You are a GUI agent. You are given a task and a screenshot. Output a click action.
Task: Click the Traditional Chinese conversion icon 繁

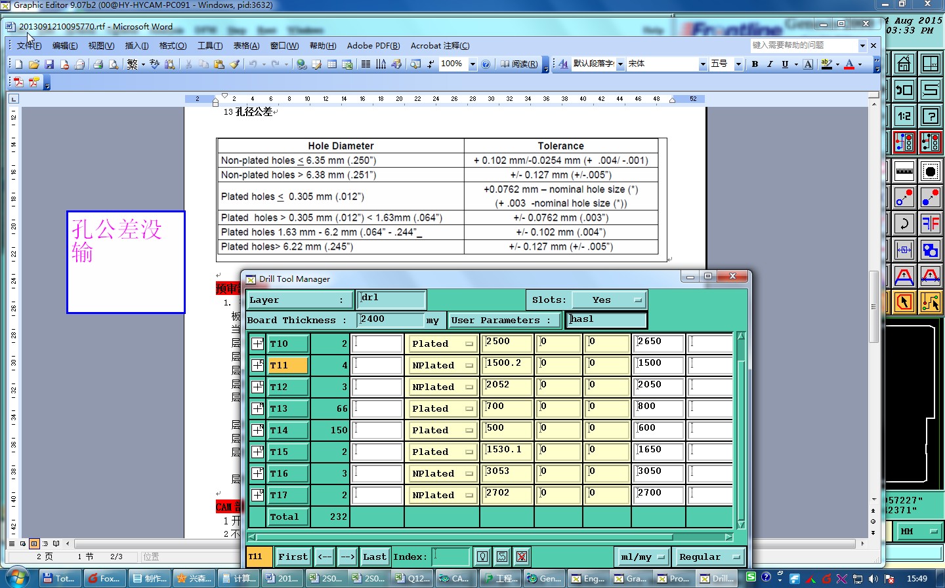pyautogui.click(x=133, y=64)
